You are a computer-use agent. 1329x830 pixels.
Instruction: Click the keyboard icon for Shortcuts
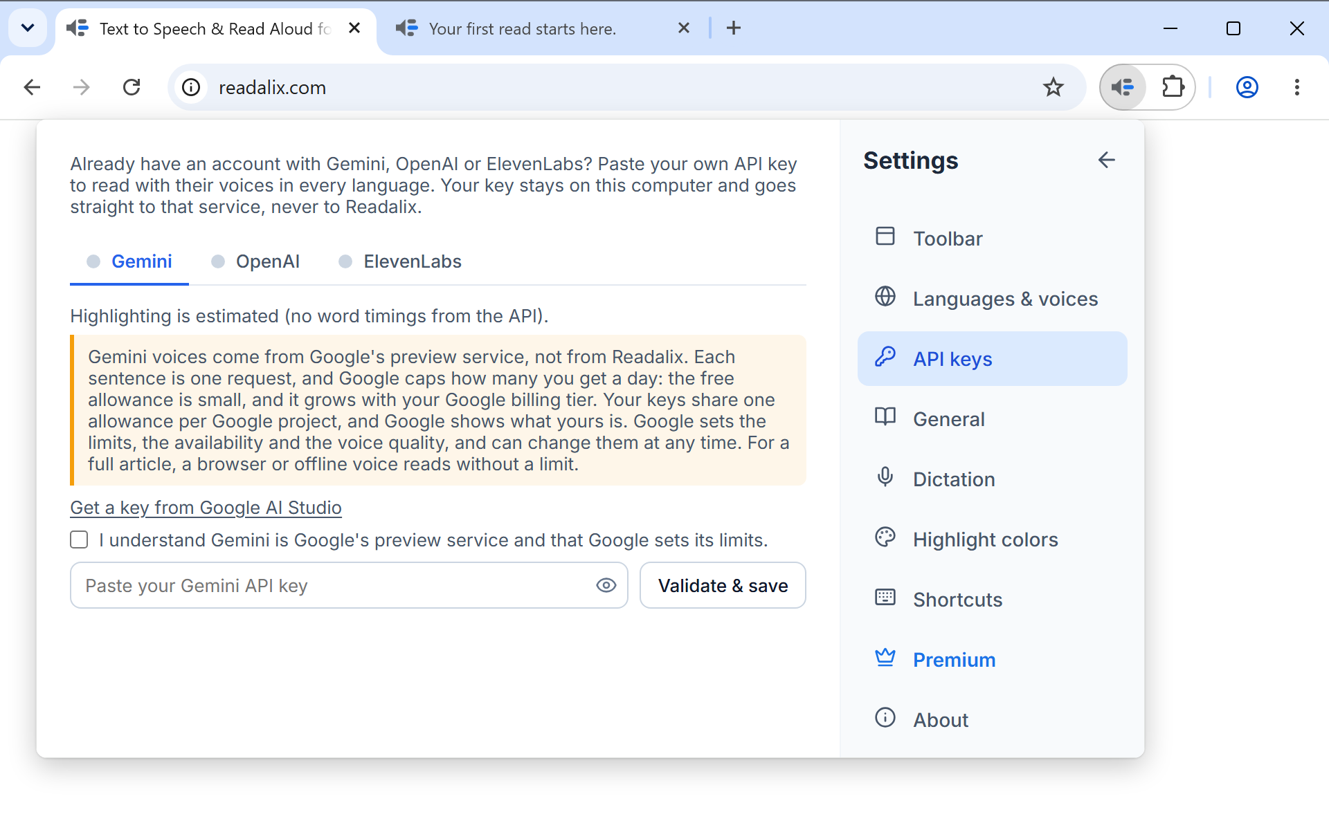[x=885, y=598]
